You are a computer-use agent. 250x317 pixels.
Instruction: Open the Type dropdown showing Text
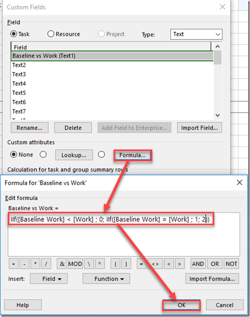[x=196, y=34]
